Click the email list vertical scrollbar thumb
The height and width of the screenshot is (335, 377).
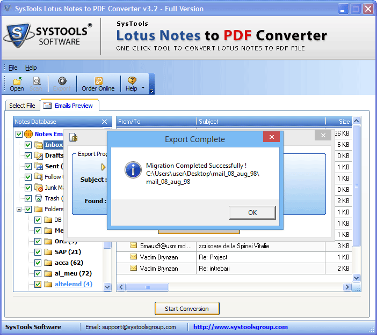356,186
